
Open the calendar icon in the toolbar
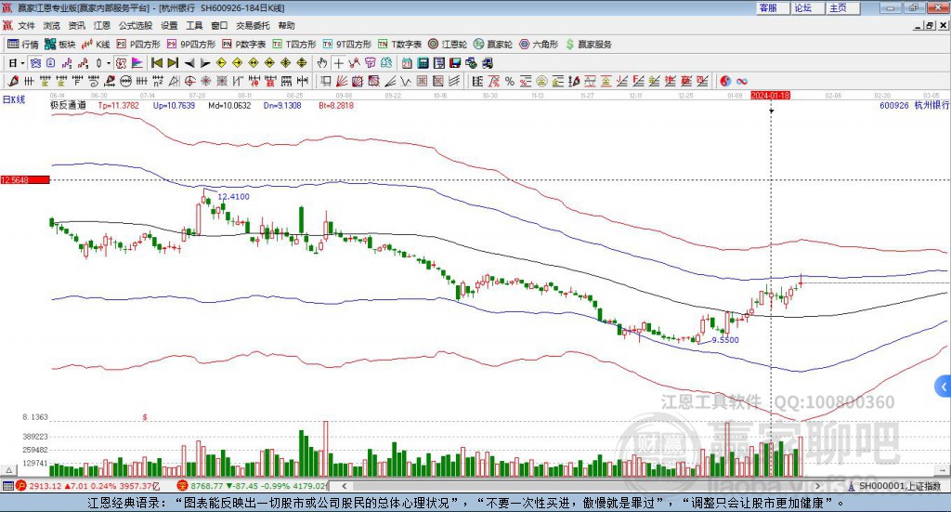coord(407,63)
